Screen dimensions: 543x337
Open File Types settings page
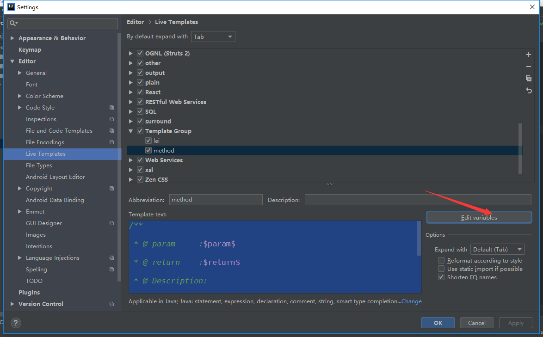39,165
